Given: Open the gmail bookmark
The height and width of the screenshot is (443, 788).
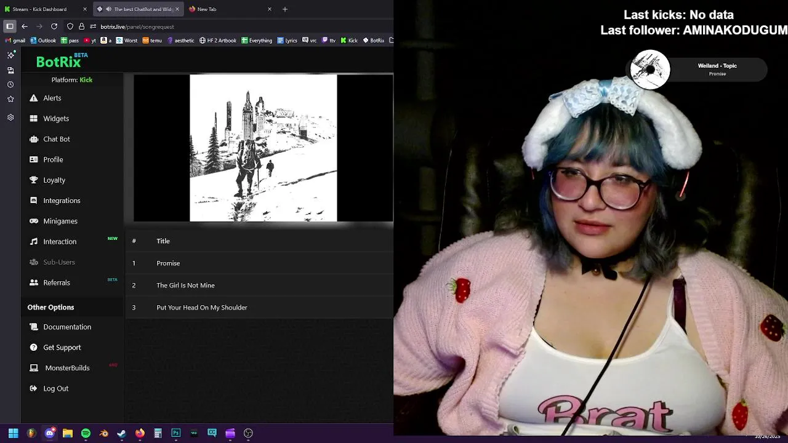Looking at the screenshot, I should coord(15,41).
